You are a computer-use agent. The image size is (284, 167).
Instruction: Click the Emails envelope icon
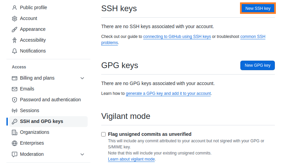pyautogui.click(x=14, y=89)
